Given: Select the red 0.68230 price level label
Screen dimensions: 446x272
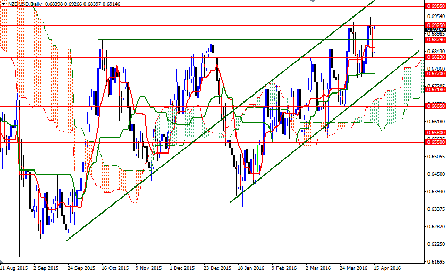Looking at the screenshot, I should (x=435, y=57).
